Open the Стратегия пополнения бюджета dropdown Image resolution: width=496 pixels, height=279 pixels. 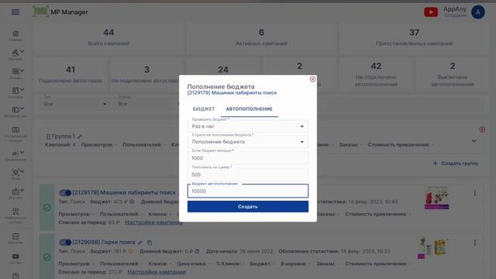tap(248, 142)
